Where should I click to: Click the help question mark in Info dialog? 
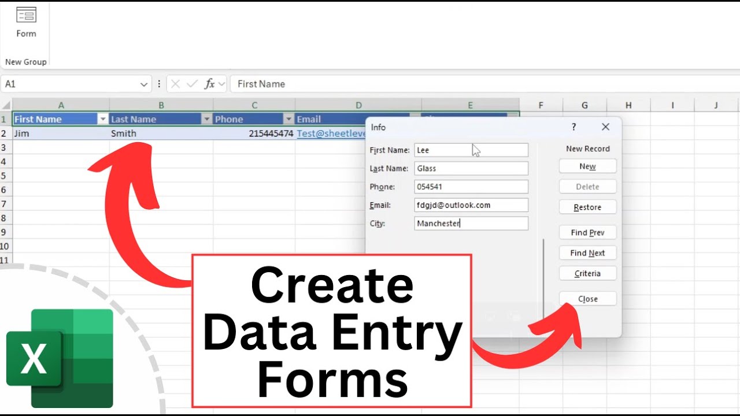coord(573,127)
